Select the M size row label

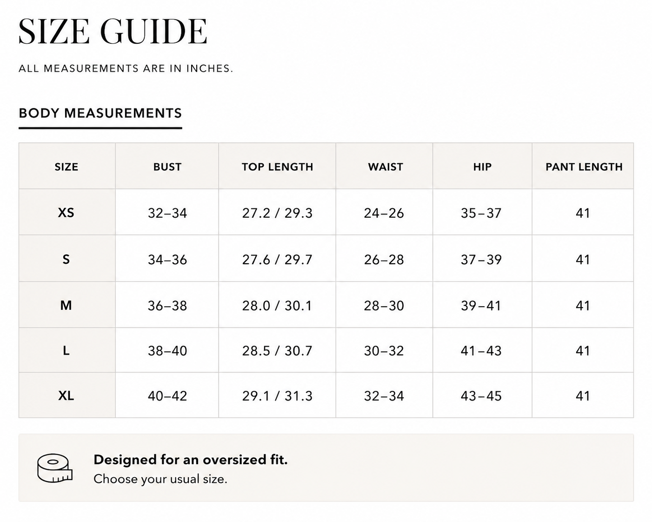(x=66, y=305)
